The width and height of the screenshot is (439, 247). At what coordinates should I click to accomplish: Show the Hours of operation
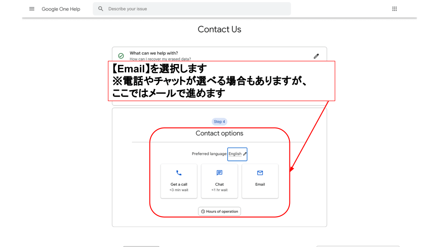(219, 211)
